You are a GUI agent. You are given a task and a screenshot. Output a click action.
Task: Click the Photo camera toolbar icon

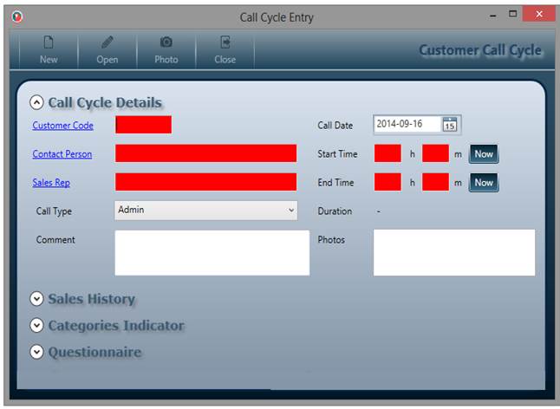coord(166,42)
